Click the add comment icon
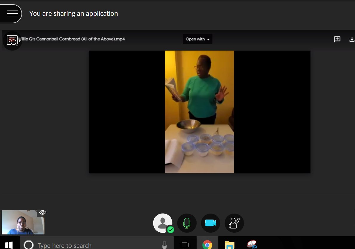355x249 pixels. 337,39
